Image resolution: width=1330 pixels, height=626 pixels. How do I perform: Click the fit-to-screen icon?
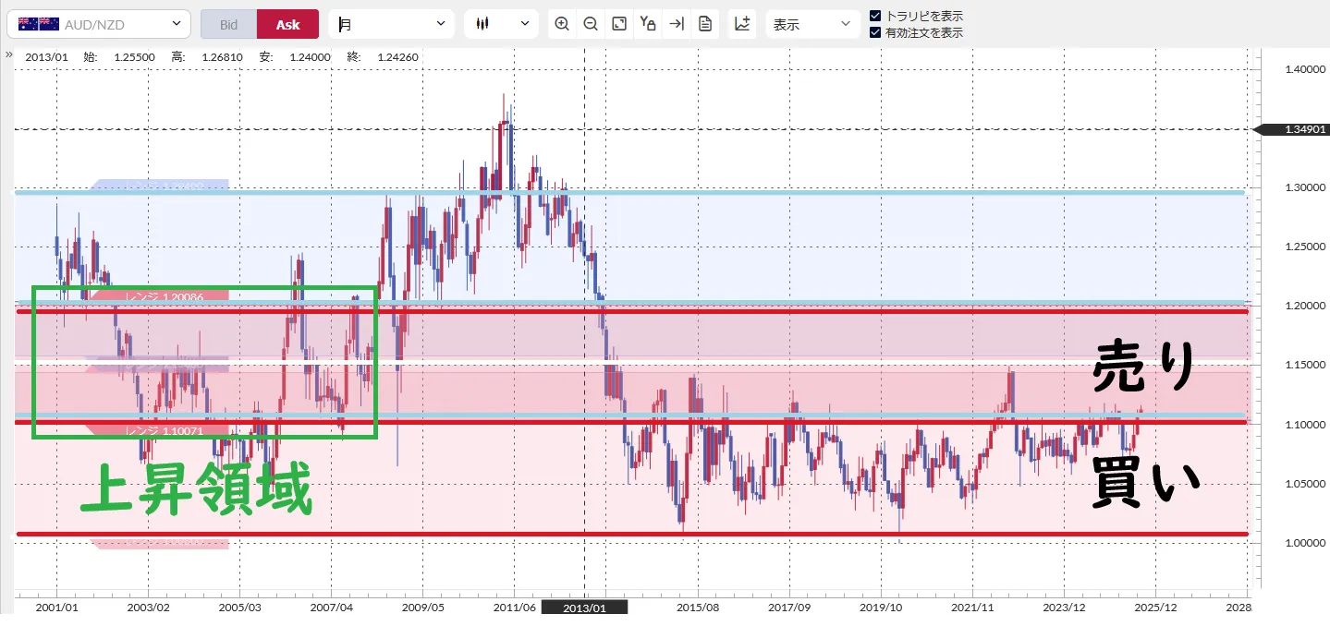click(619, 24)
